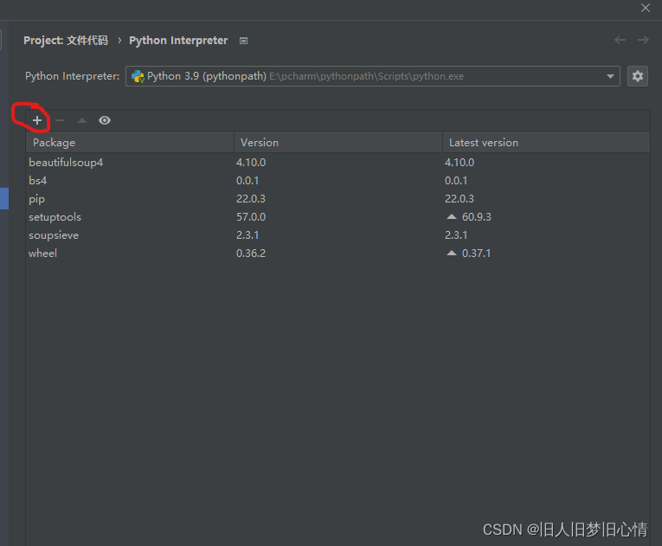Viewport: 662px width, 546px height.
Task: Select the wheel package row
Action: tap(337, 254)
